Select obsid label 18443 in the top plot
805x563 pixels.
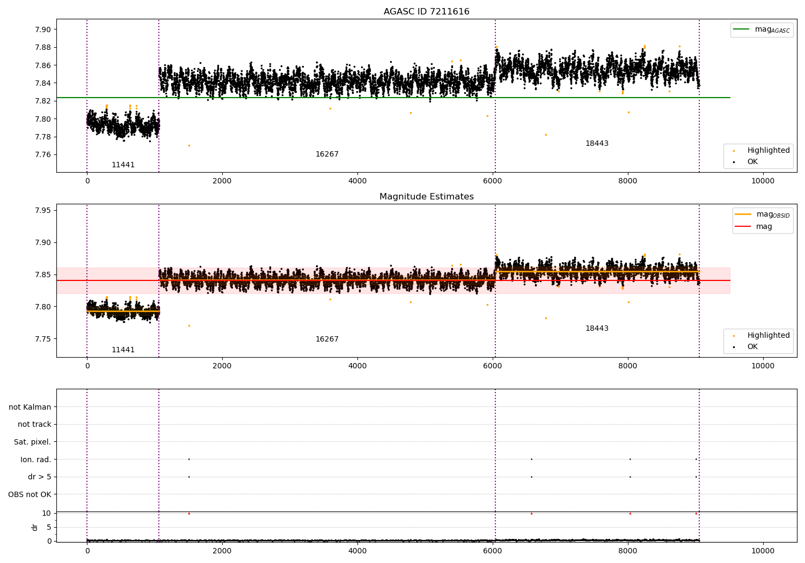pyautogui.click(x=597, y=144)
